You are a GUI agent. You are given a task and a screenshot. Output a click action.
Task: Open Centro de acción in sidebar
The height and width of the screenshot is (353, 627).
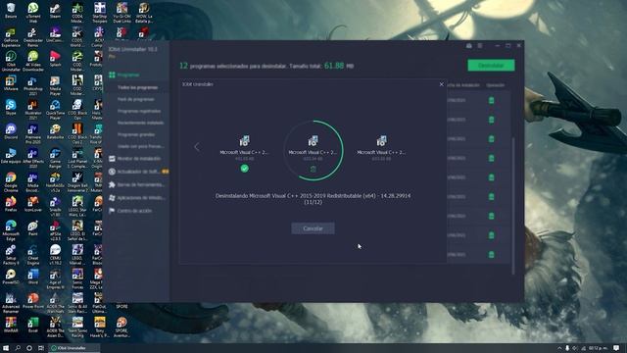(x=130, y=211)
